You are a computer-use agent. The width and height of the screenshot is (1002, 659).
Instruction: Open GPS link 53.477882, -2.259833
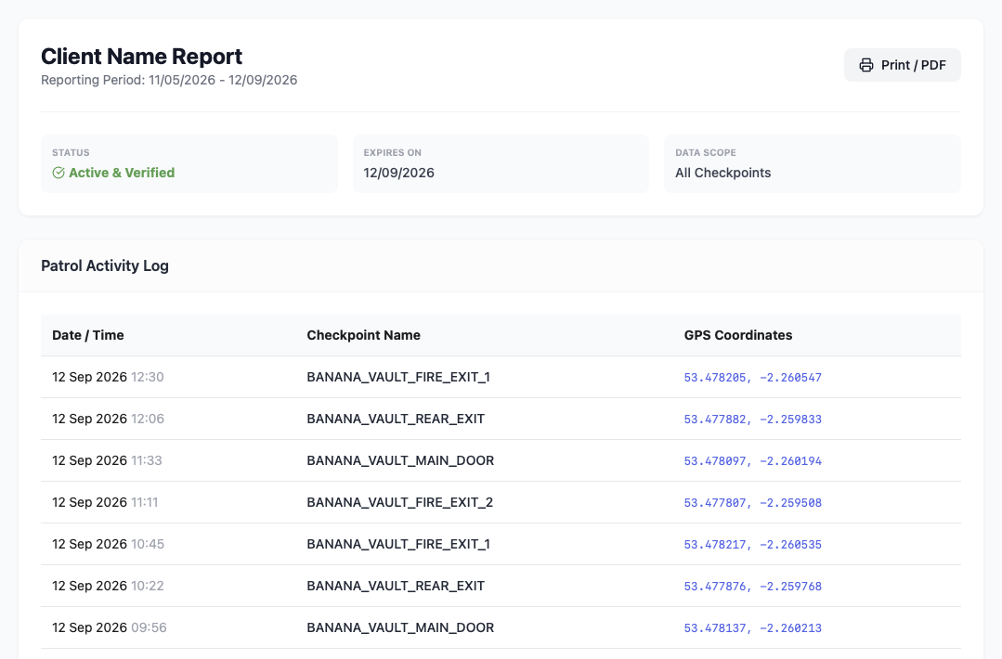coord(753,420)
